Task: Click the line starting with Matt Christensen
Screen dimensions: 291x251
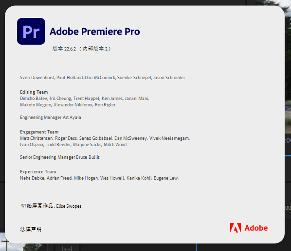Action: point(105,138)
